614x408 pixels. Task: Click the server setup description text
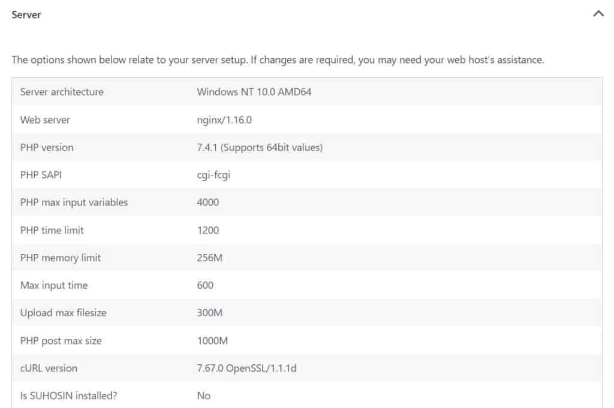pyautogui.click(x=278, y=61)
